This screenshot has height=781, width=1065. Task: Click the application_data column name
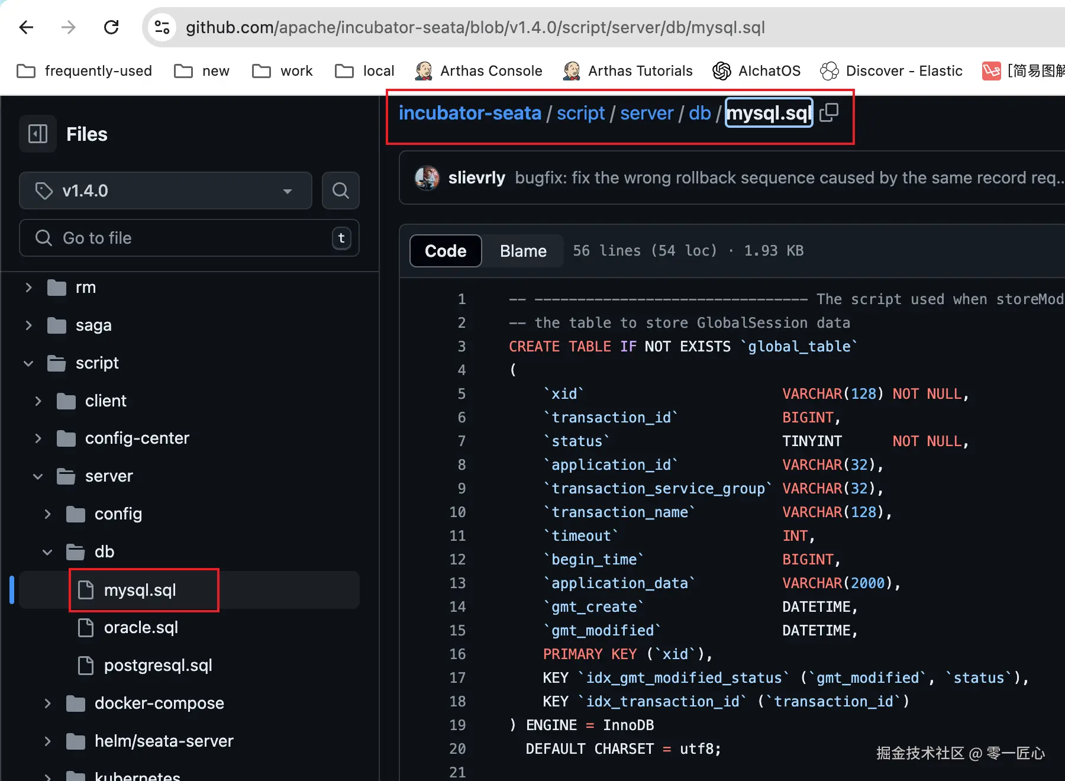pyautogui.click(x=619, y=583)
